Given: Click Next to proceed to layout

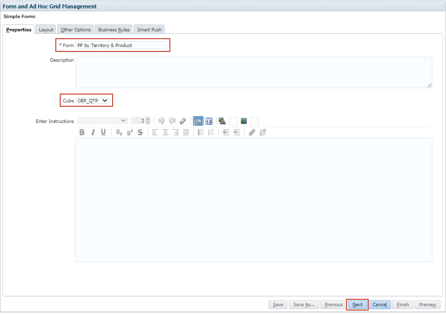Looking at the screenshot, I should click(x=357, y=304).
